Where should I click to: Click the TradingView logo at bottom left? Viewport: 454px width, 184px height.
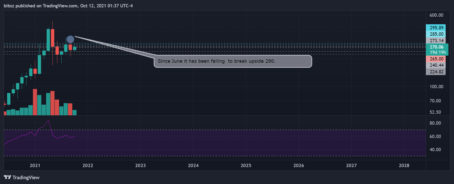22,177
